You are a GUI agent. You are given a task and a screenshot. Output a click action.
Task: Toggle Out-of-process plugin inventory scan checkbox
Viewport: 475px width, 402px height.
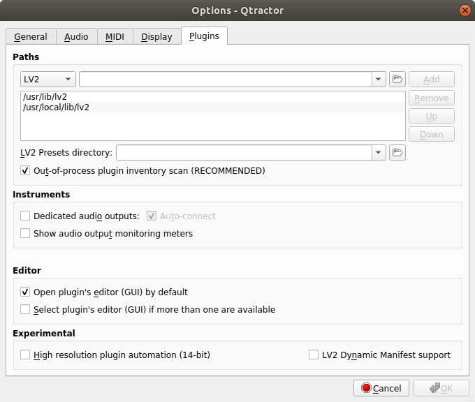point(25,171)
